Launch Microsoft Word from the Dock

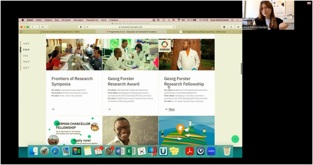pyautogui.click(x=120, y=151)
